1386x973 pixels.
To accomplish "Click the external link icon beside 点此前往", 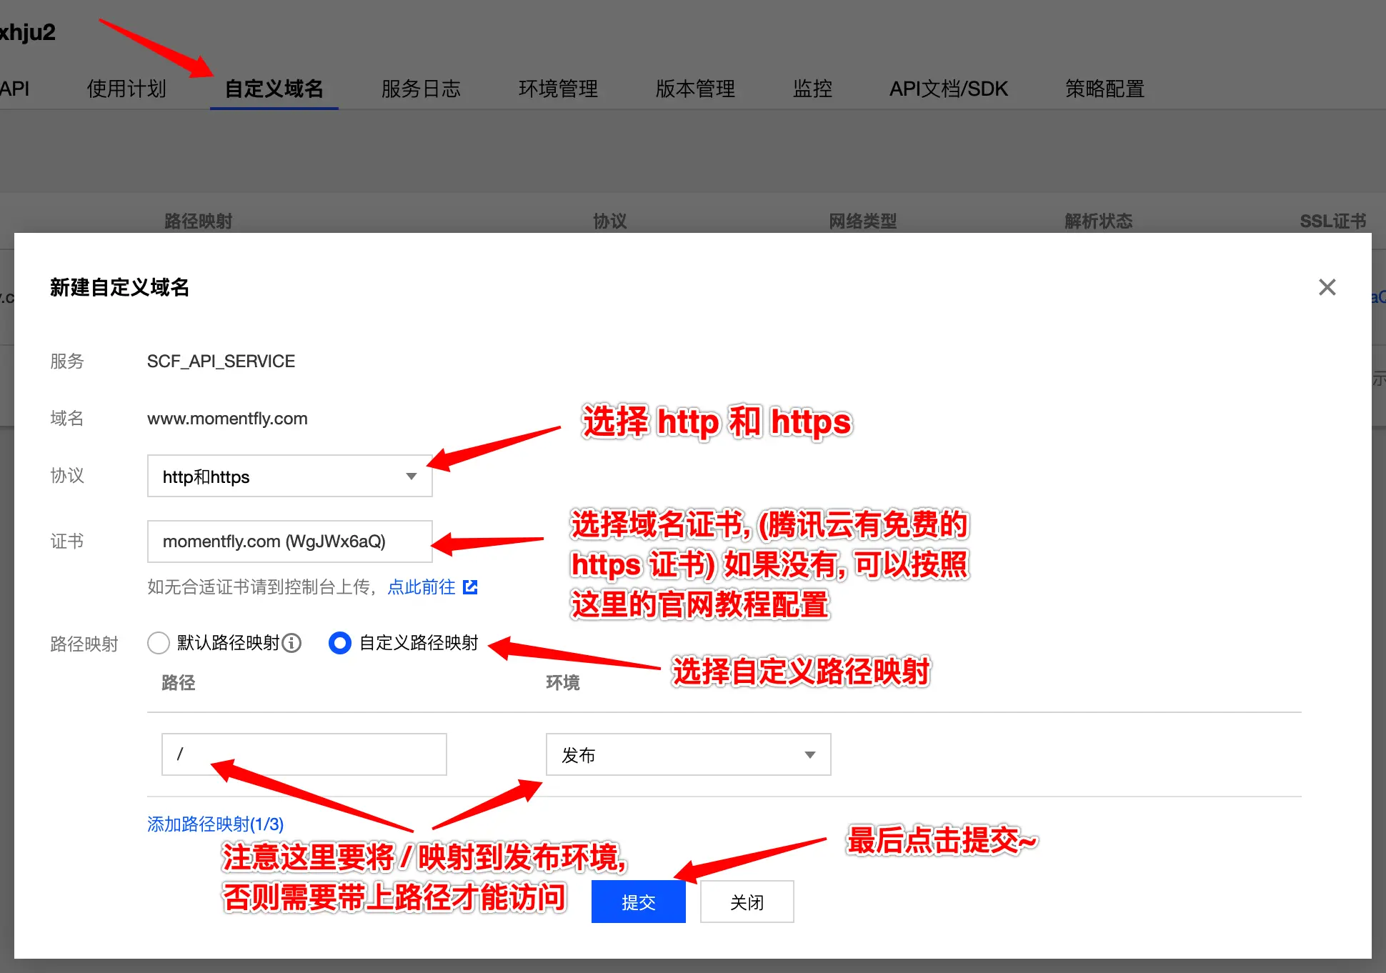I will click(x=471, y=587).
